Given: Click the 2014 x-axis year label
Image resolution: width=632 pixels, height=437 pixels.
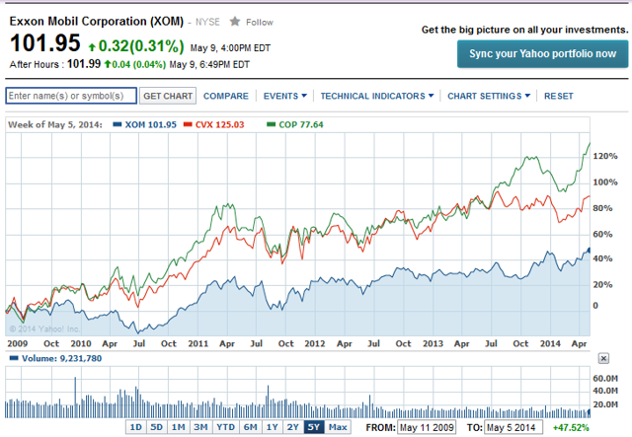Looking at the screenshot, I should coord(550,343).
